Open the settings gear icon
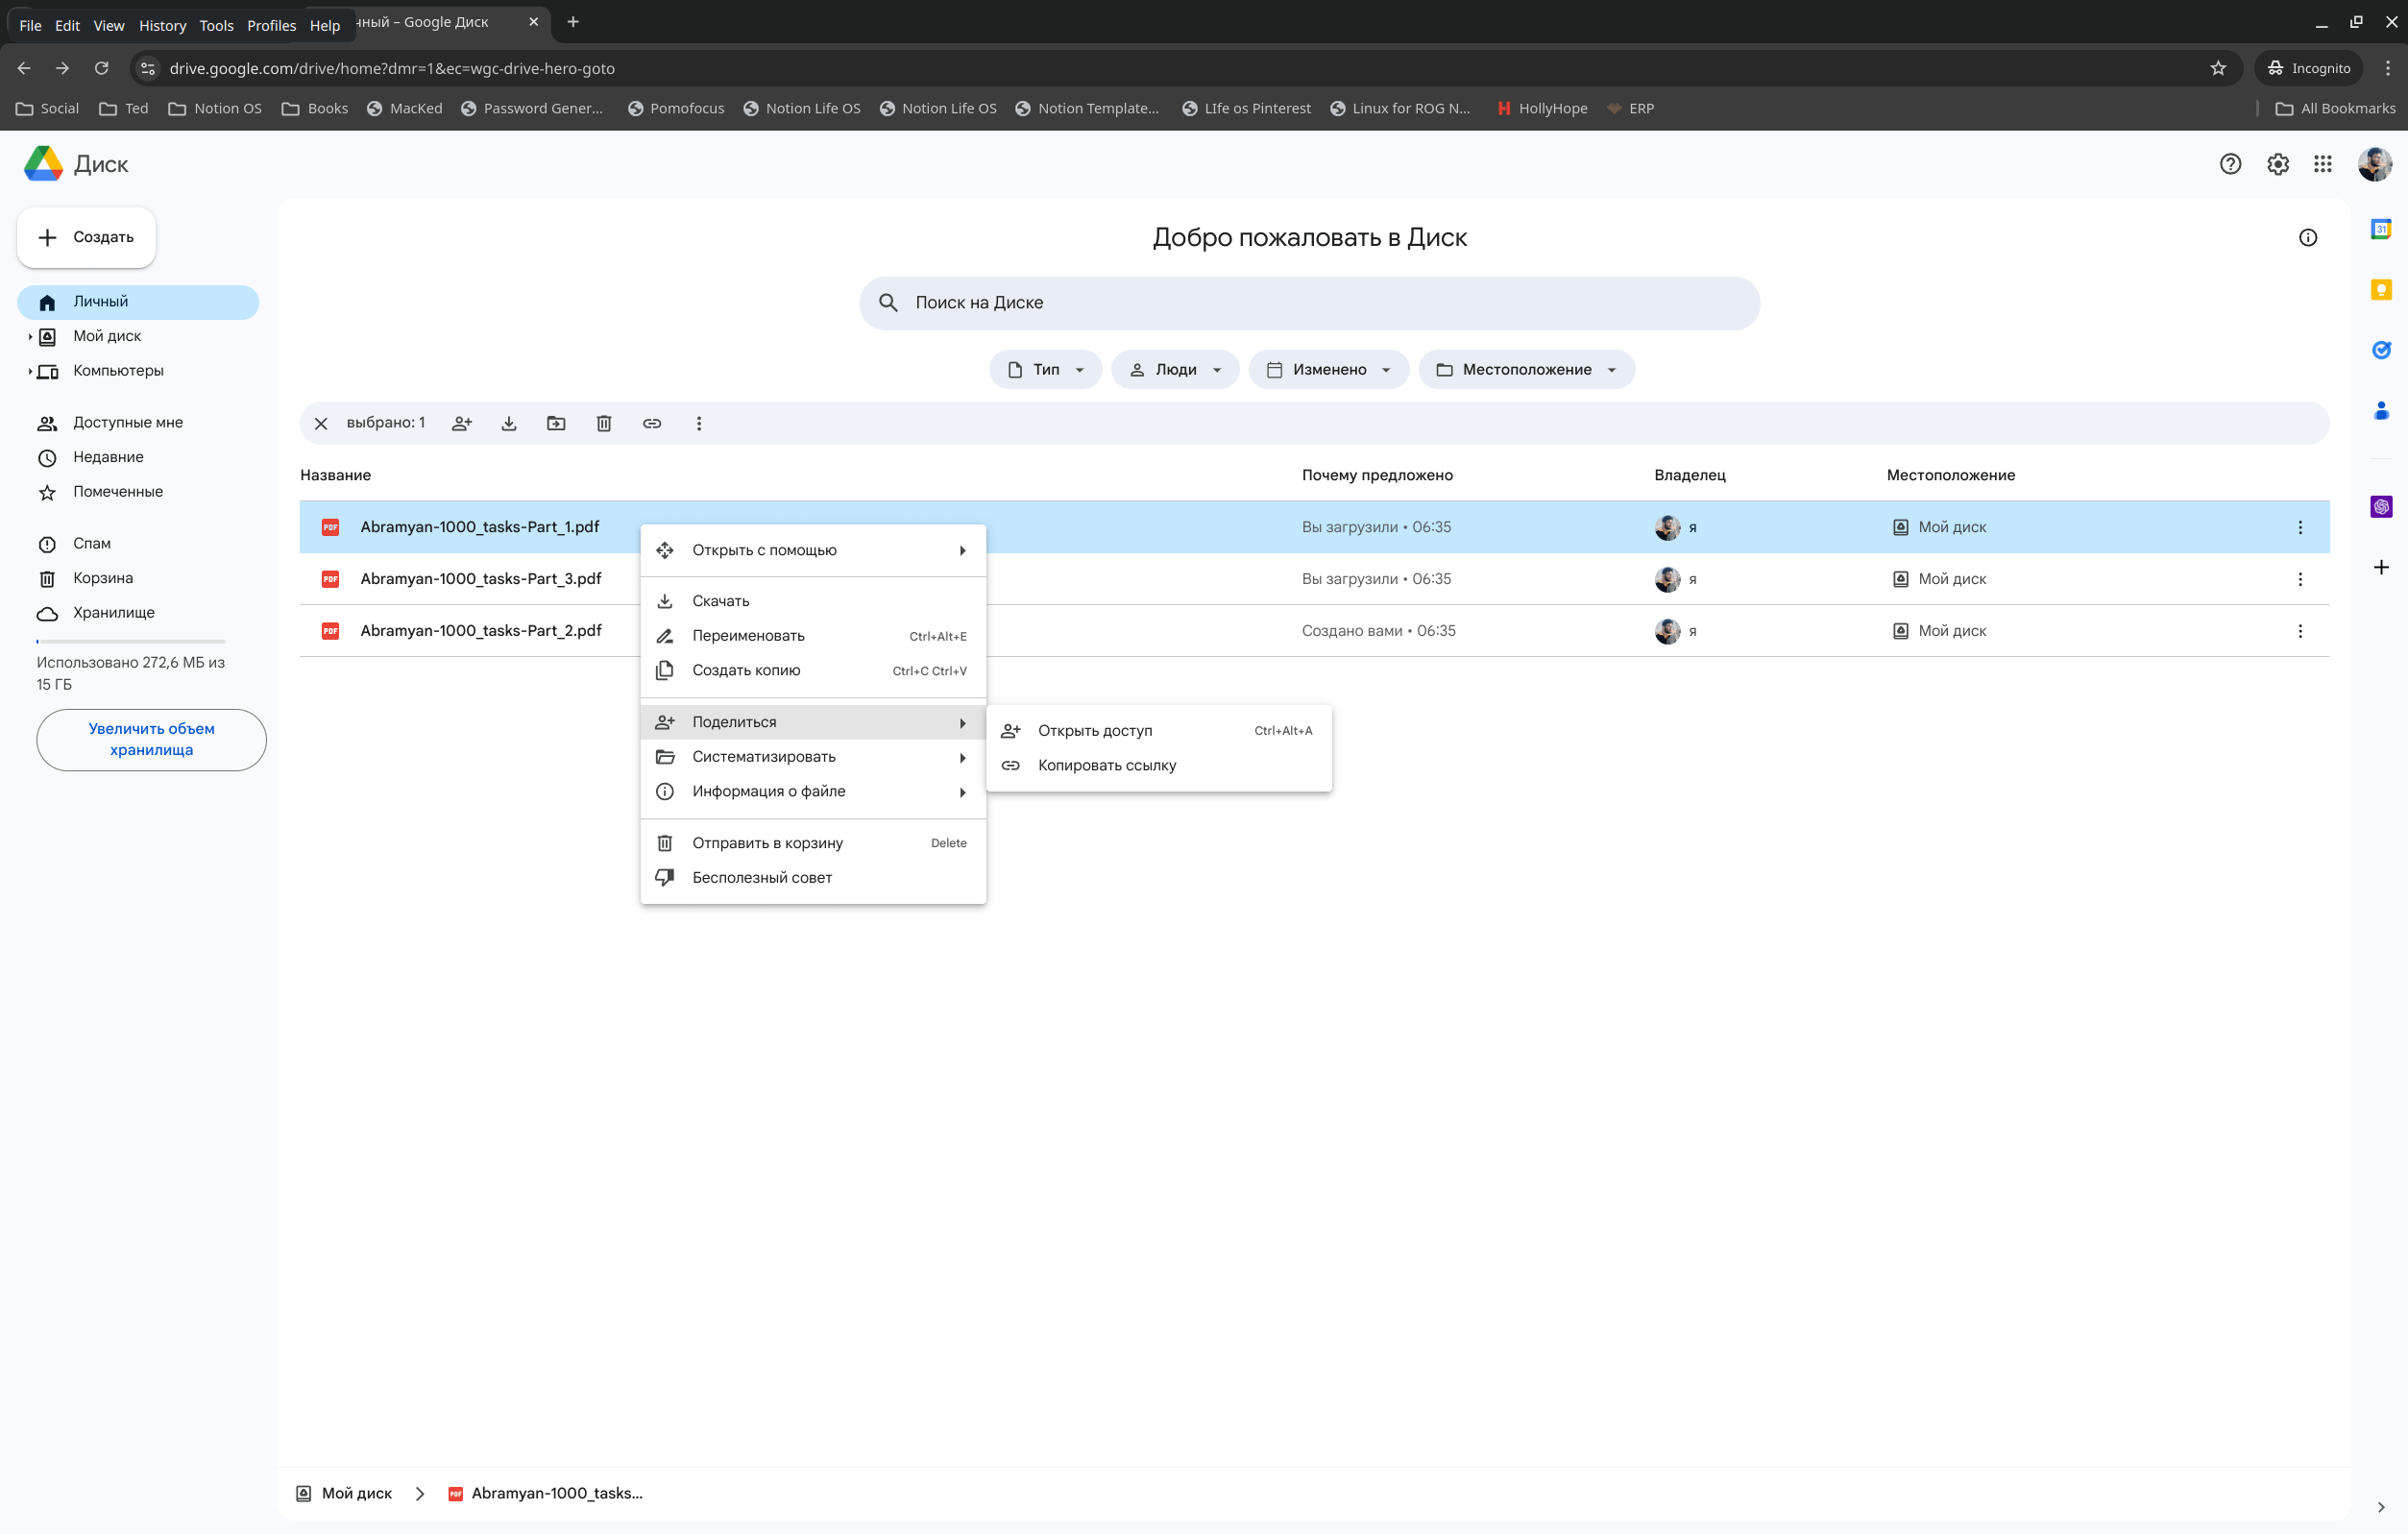This screenshot has width=2408, height=1534. (x=2277, y=164)
